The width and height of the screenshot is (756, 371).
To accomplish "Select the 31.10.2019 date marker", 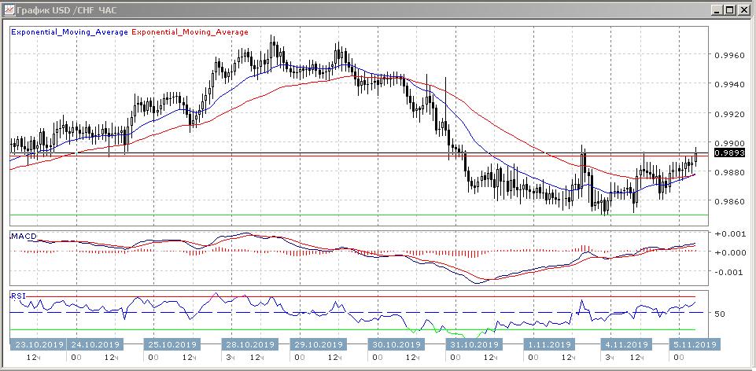I will 473,344.
